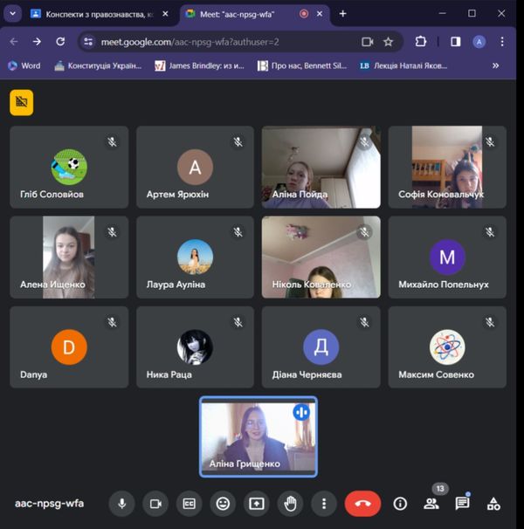Open the chat messages panel

click(462, 504)
